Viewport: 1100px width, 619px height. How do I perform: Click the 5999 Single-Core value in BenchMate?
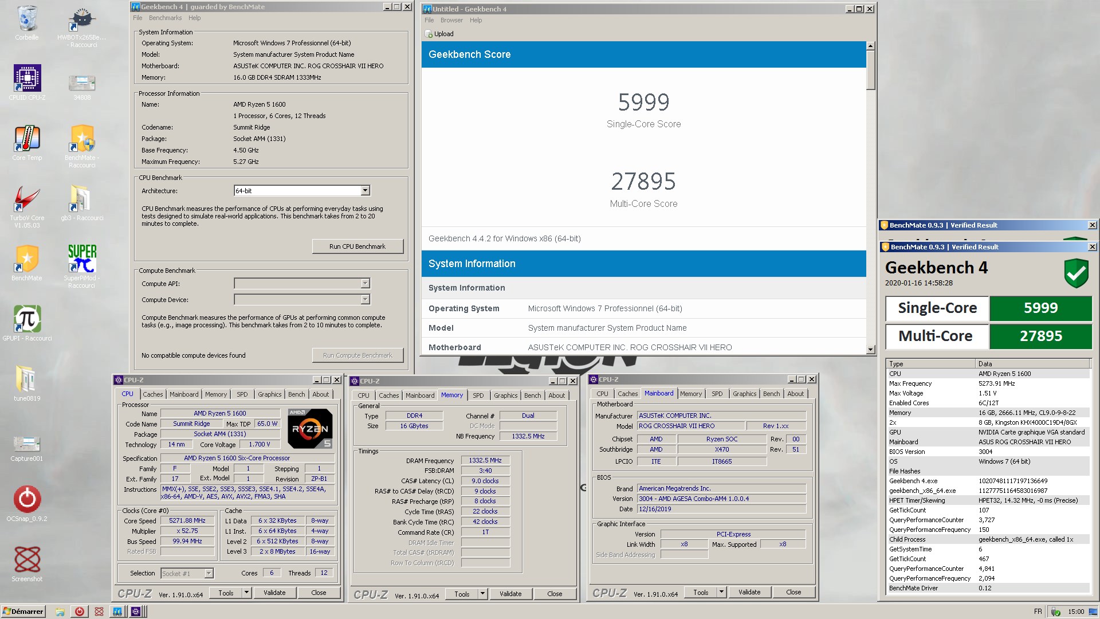[1040, 308]
